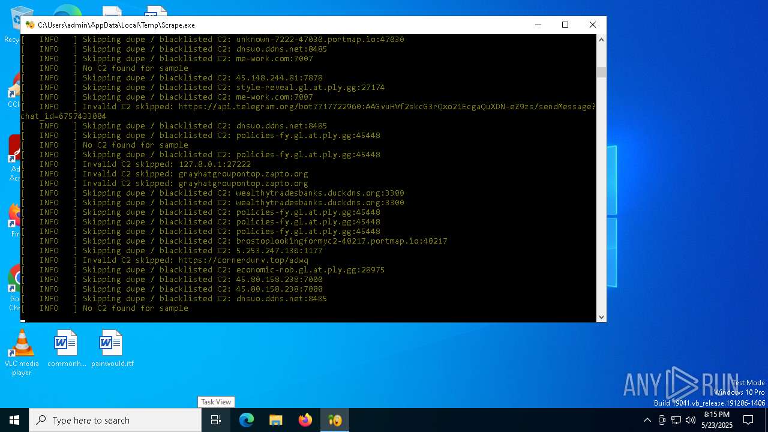Open the painwould.rtf document icon
This screenshot has width=768, height=432.
tap(112, 348)
